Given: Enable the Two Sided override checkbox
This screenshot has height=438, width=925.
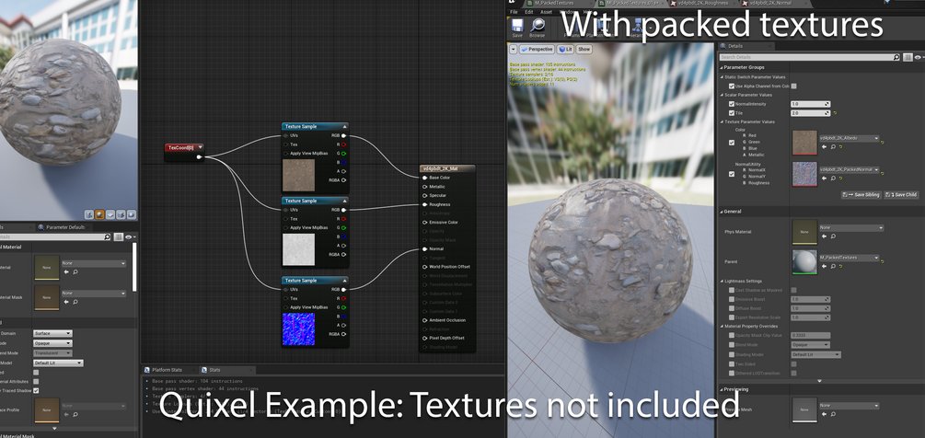Looking at the screenshot, I should click(732, 364).
